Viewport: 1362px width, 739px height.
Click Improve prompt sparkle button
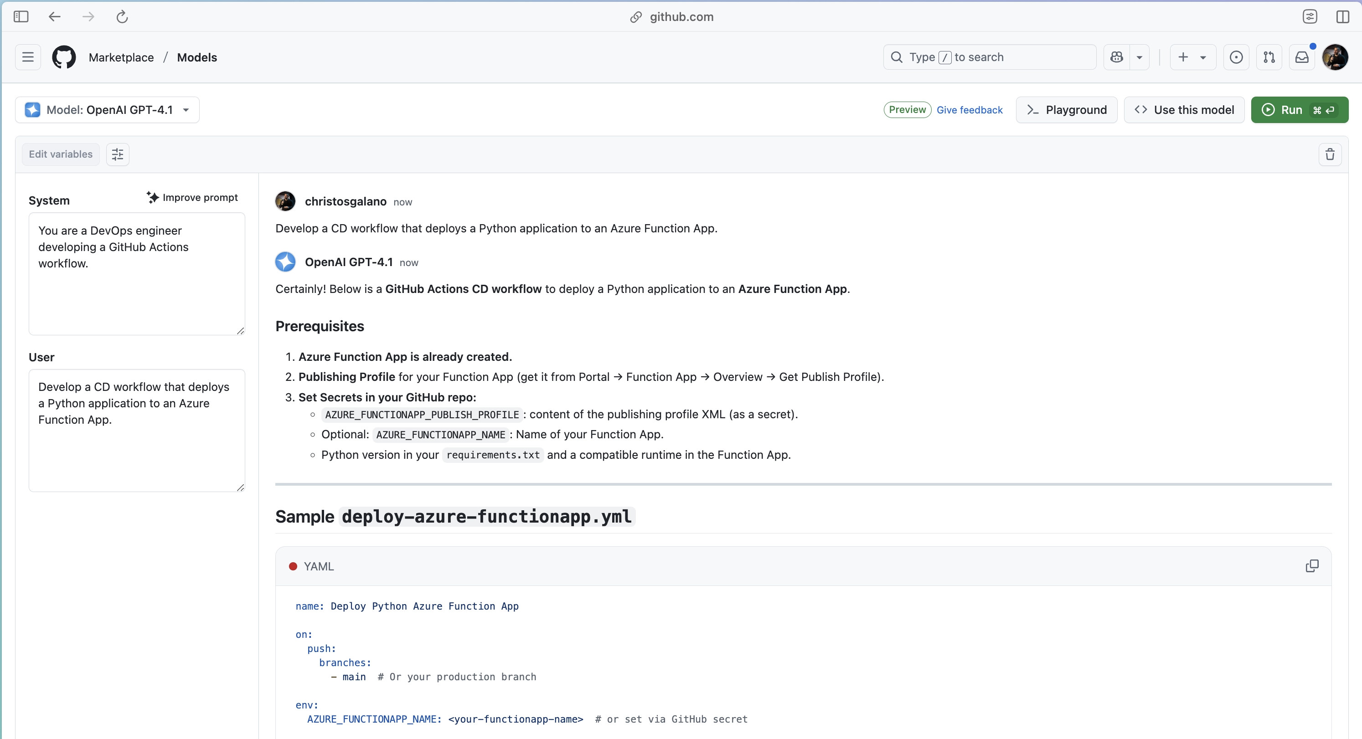[192, 197]
